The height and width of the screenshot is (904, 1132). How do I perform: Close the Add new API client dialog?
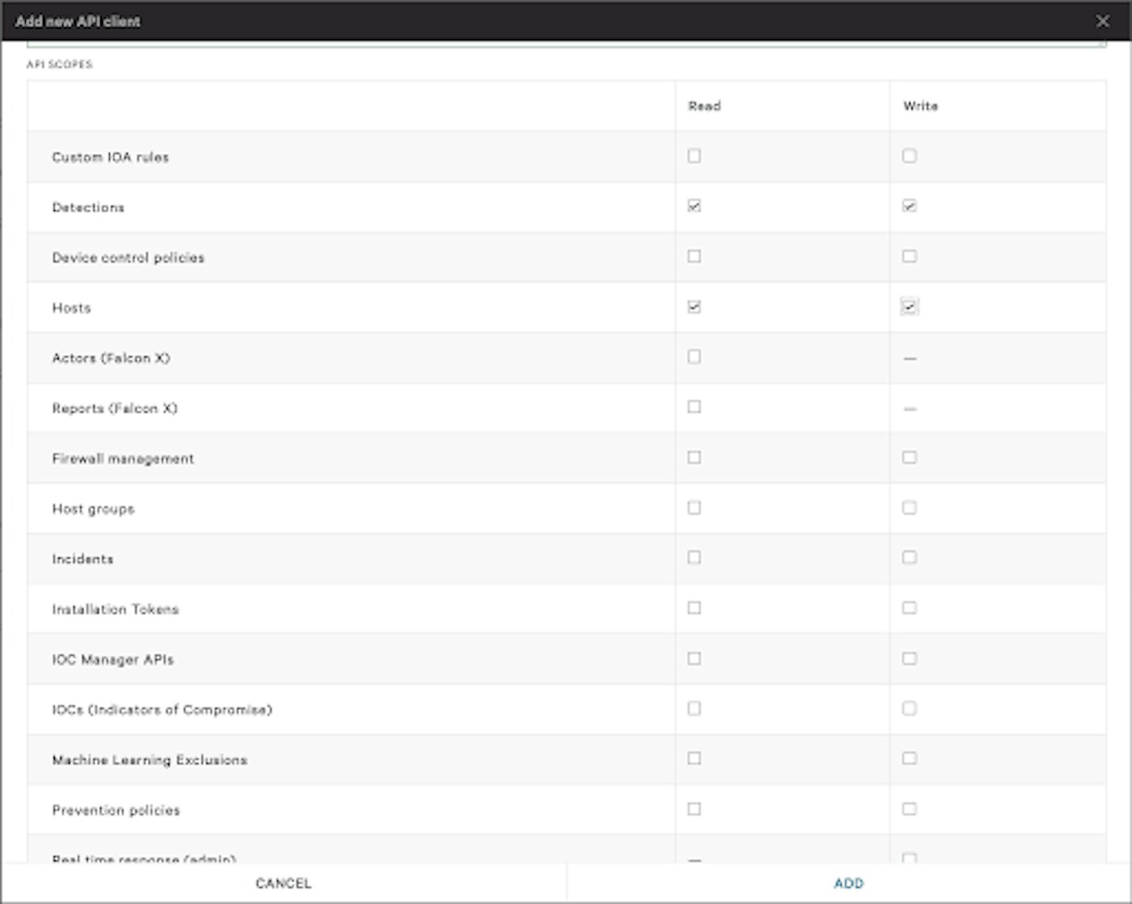pyautogui.click(x=1102, y=21)
